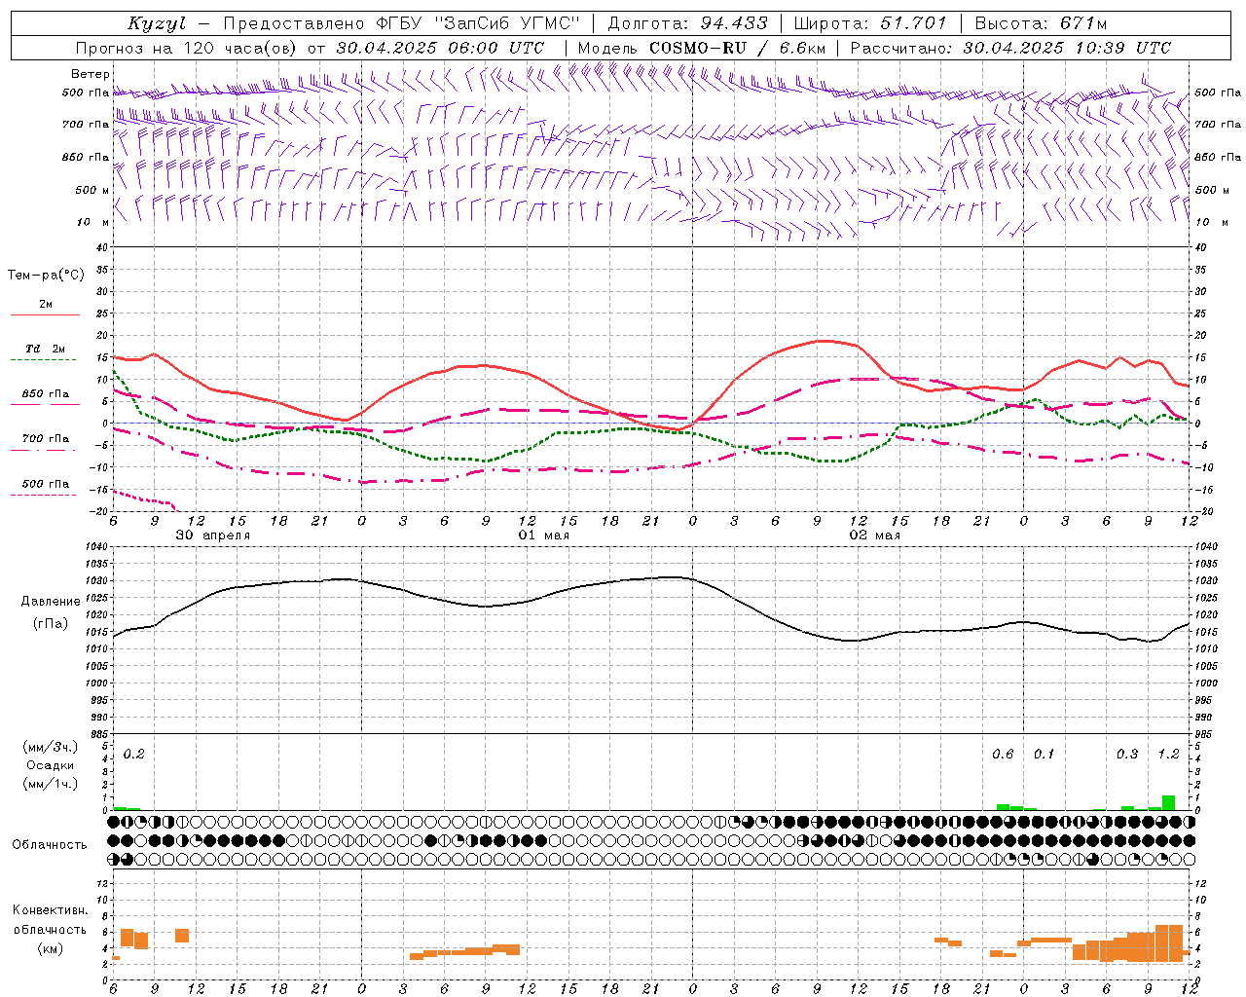Click the elevation value Высота: 671м
This screenshot has height=997, width=1246.
point(1041,23)
